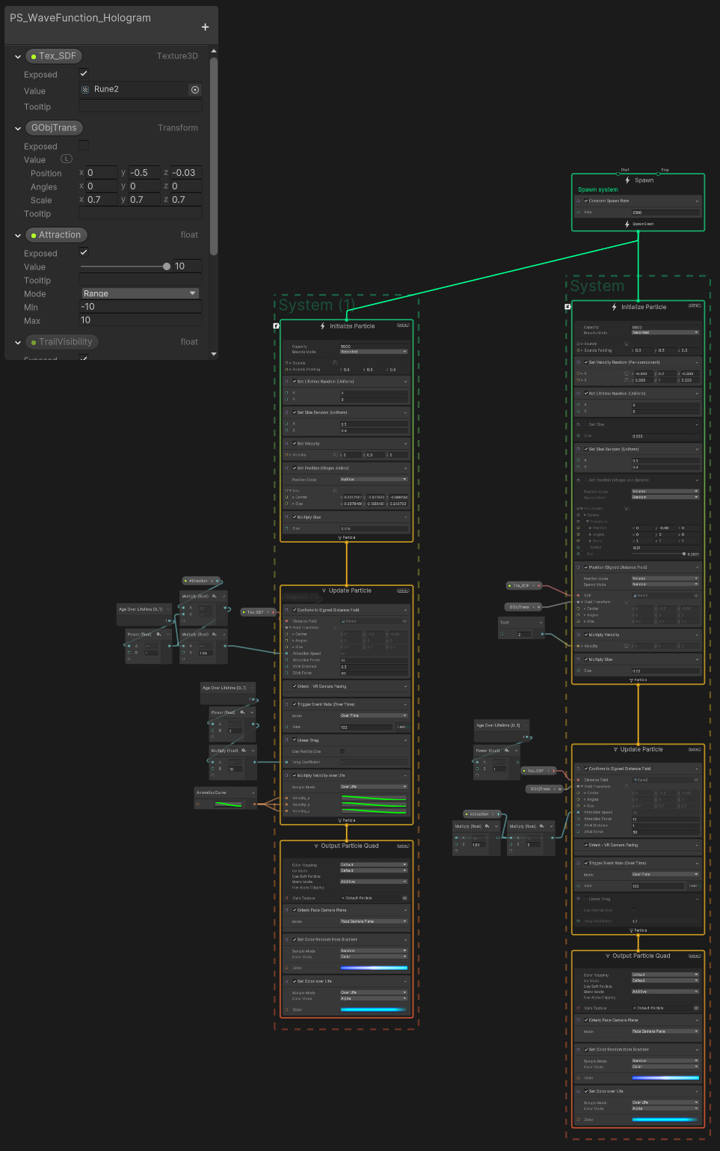Collapse the TrailVisibility property section
The image size is (720, 1151).
[18, 342]
